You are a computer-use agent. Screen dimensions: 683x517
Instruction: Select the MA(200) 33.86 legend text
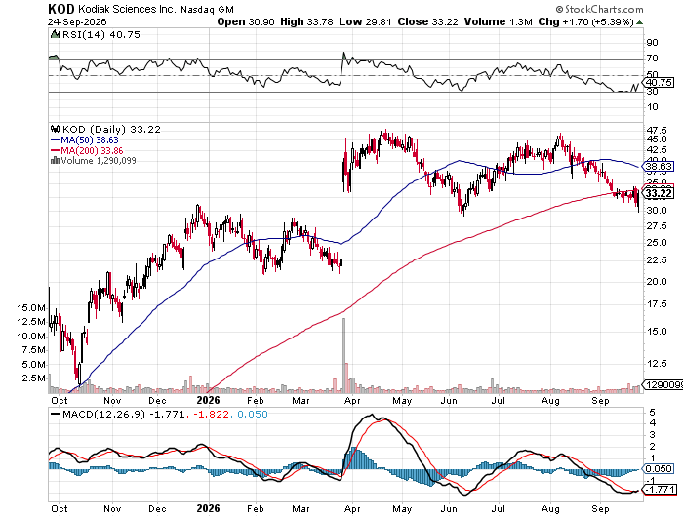pyautogui.click(x=92, y=150)
